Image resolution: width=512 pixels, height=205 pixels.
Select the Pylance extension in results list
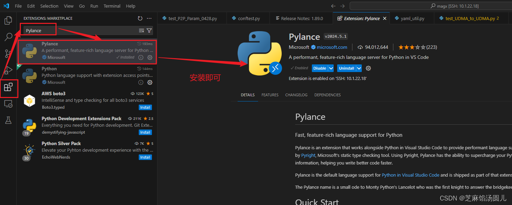(x=87, y=52)
